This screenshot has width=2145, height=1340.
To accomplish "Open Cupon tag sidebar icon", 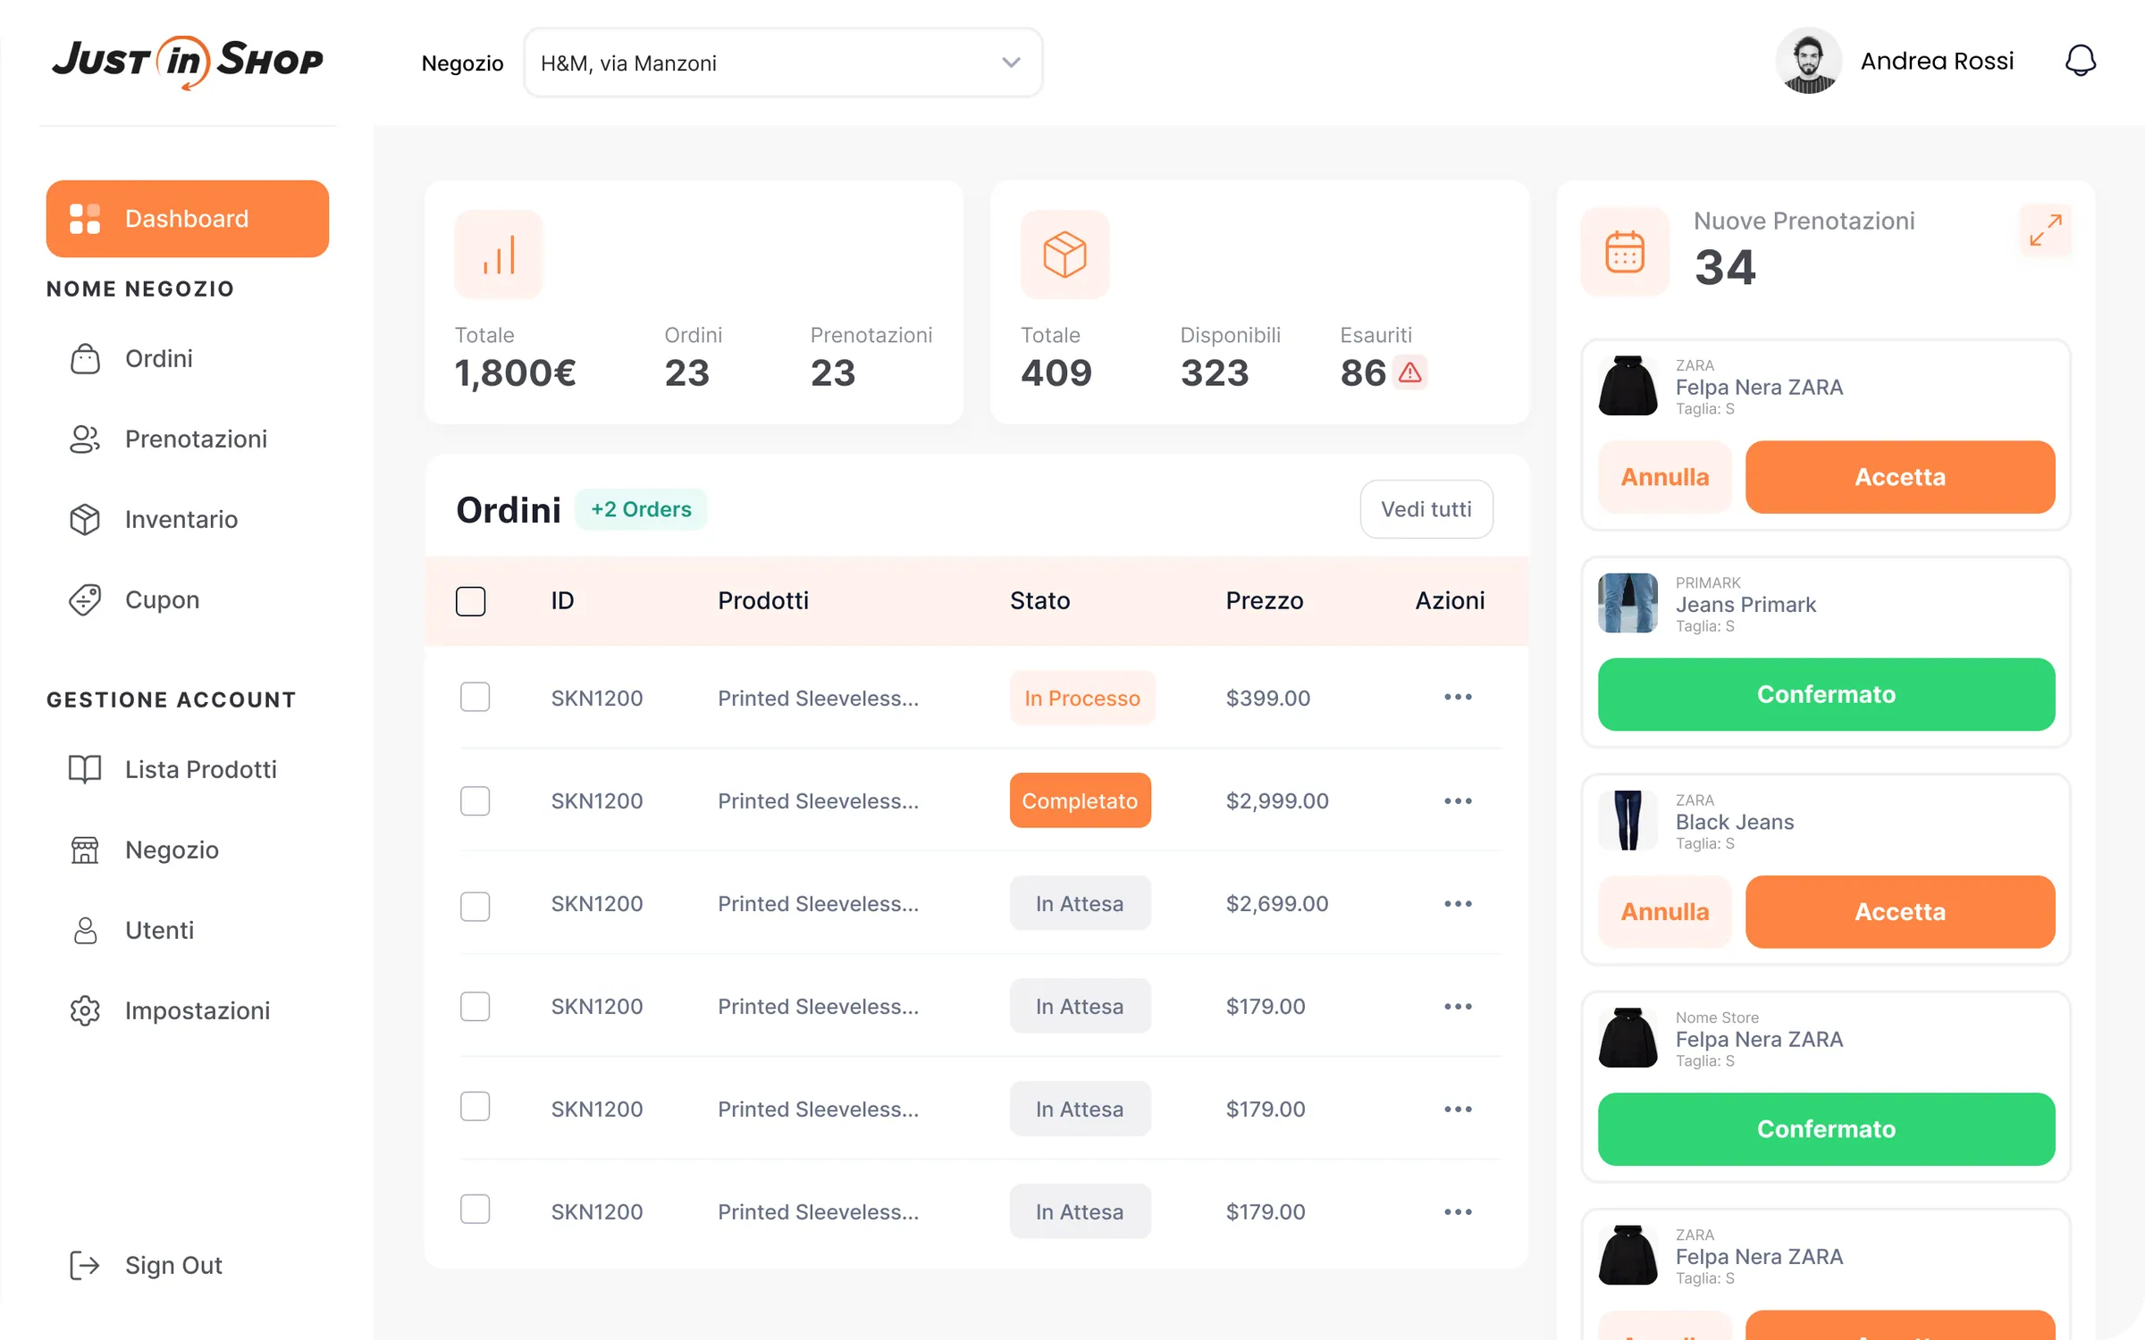I will tap(85, 599).
